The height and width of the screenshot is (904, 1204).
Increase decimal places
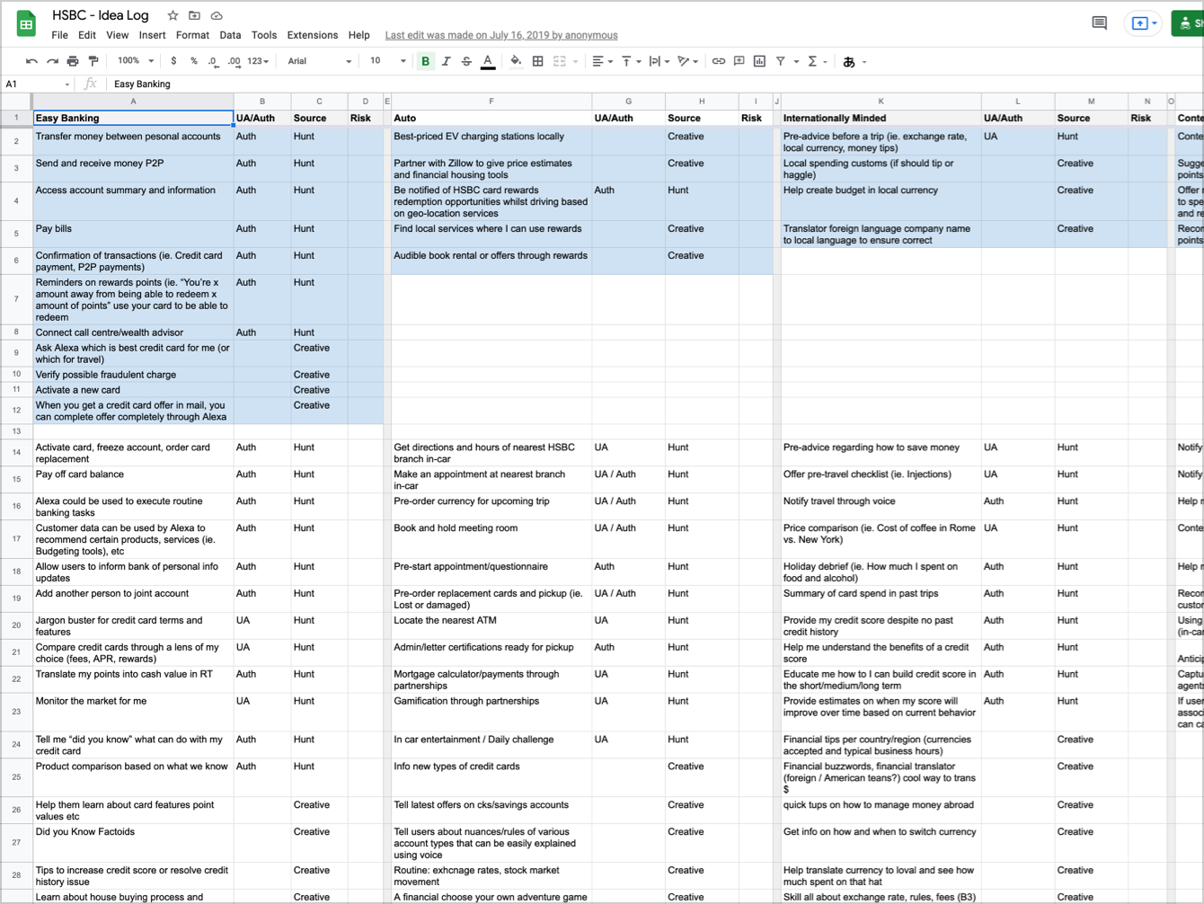235,61
